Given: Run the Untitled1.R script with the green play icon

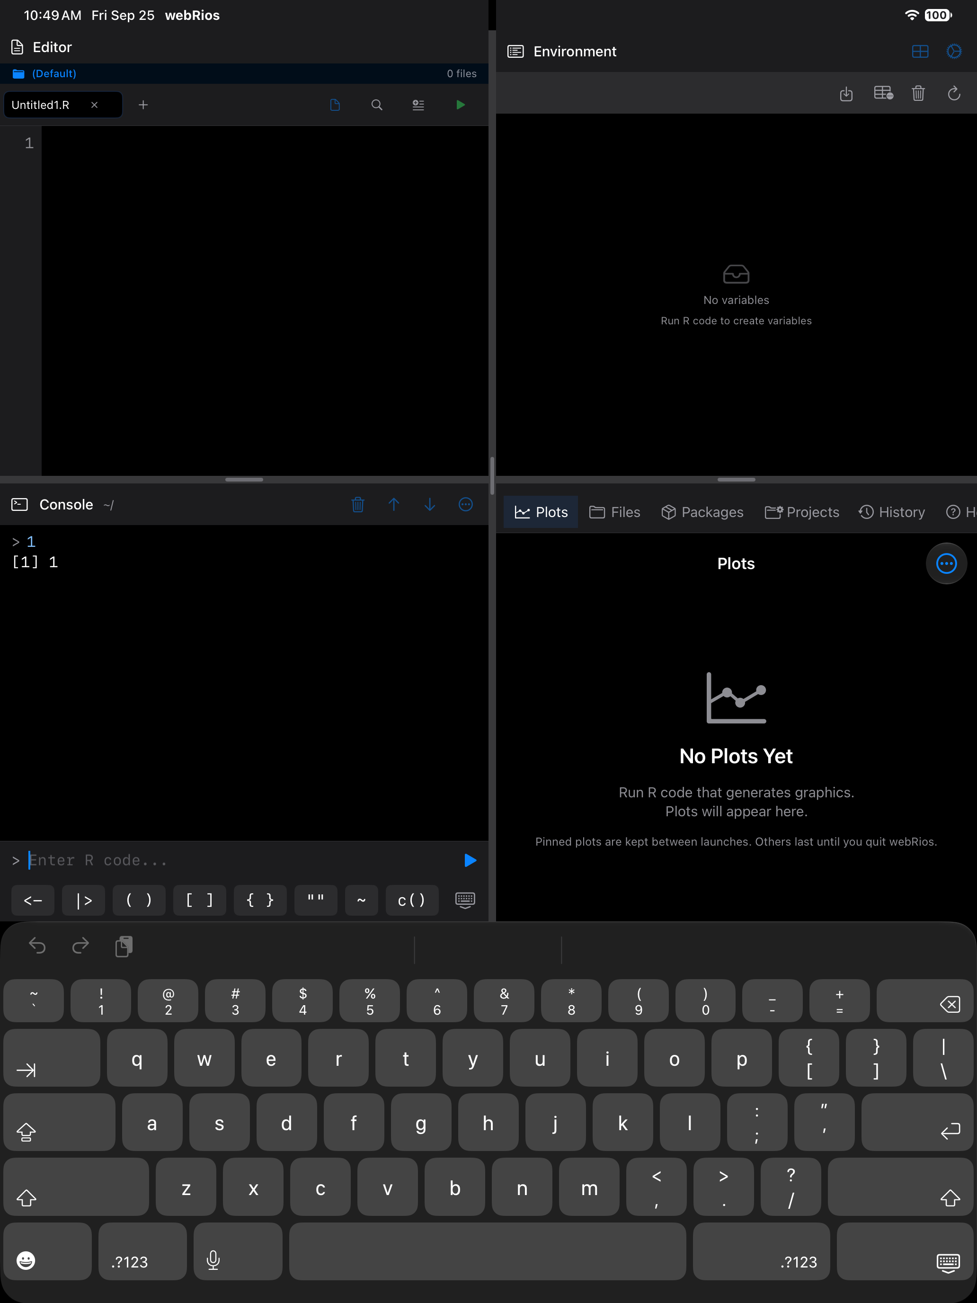Looking at the screenshot, I should point(461,105).
